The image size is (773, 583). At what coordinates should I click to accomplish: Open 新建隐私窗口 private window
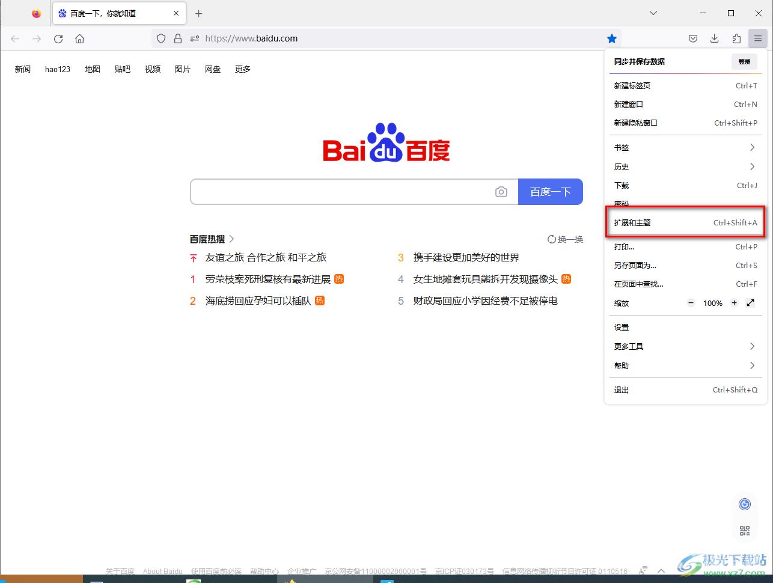pyautogui.click(x=685, y=123)
